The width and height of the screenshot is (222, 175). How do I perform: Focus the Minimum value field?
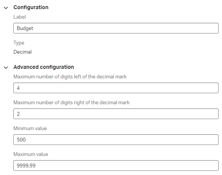pos(116,140)
